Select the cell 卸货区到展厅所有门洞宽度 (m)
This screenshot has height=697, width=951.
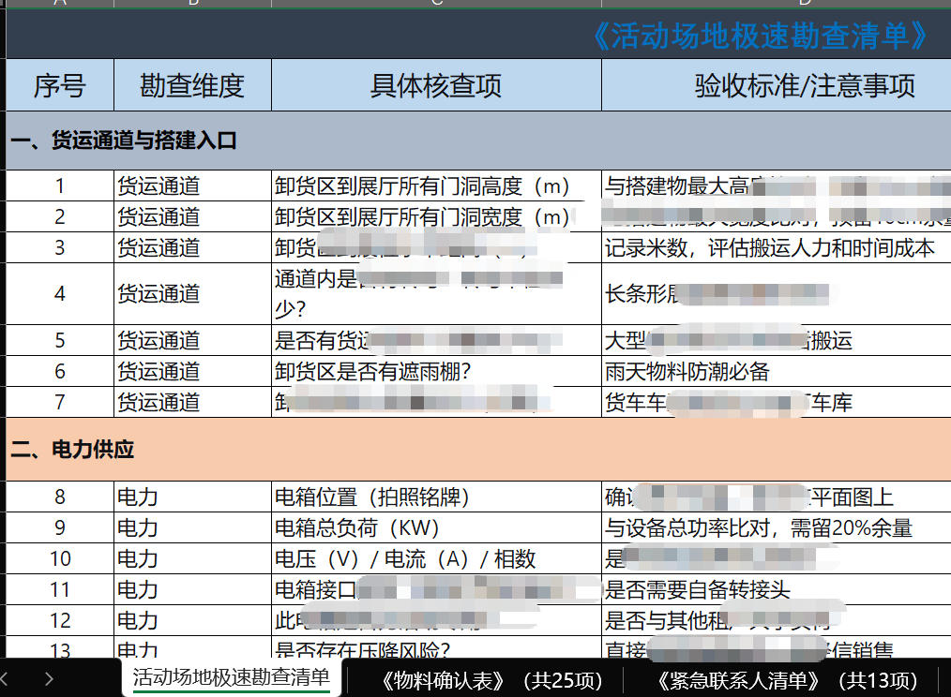coord(436,216)
